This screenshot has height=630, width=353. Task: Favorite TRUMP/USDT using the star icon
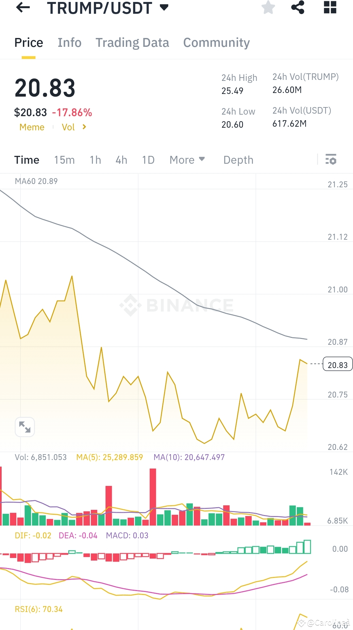coord(268,8)
